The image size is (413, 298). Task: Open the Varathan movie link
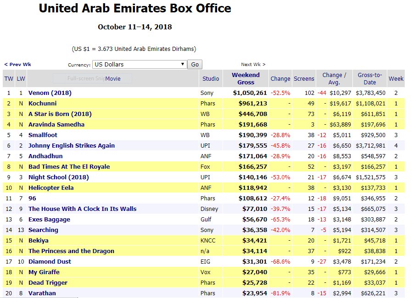(x=42, y=293)
